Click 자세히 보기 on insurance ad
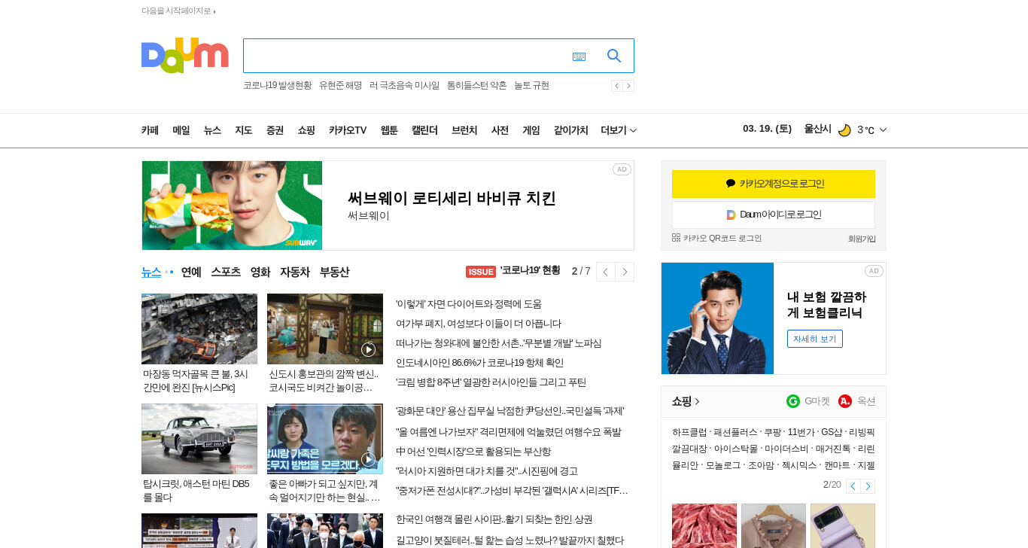Viewport: 1028px width, 548px height. [x=815, y=339]
